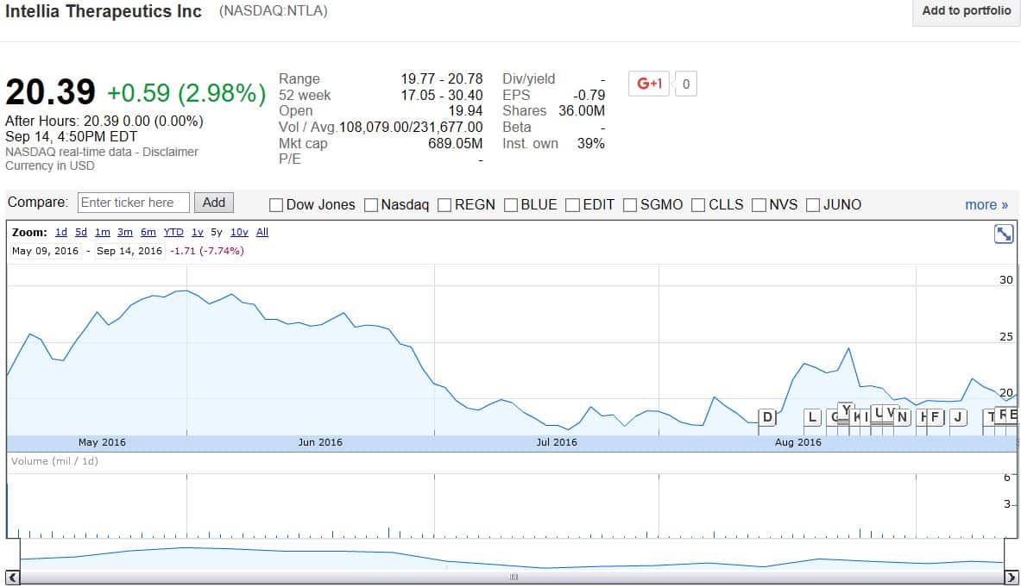1021x587 pixels.
Task: Choose 10y chart zoom range
Action: click(239, 232)
